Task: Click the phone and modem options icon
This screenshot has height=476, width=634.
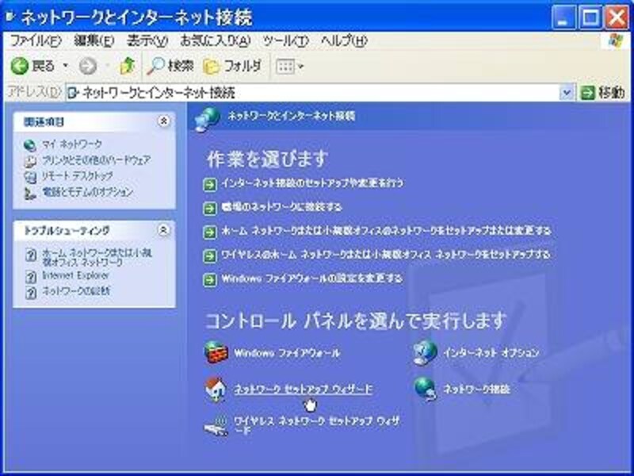Action: tap(29, 193)
